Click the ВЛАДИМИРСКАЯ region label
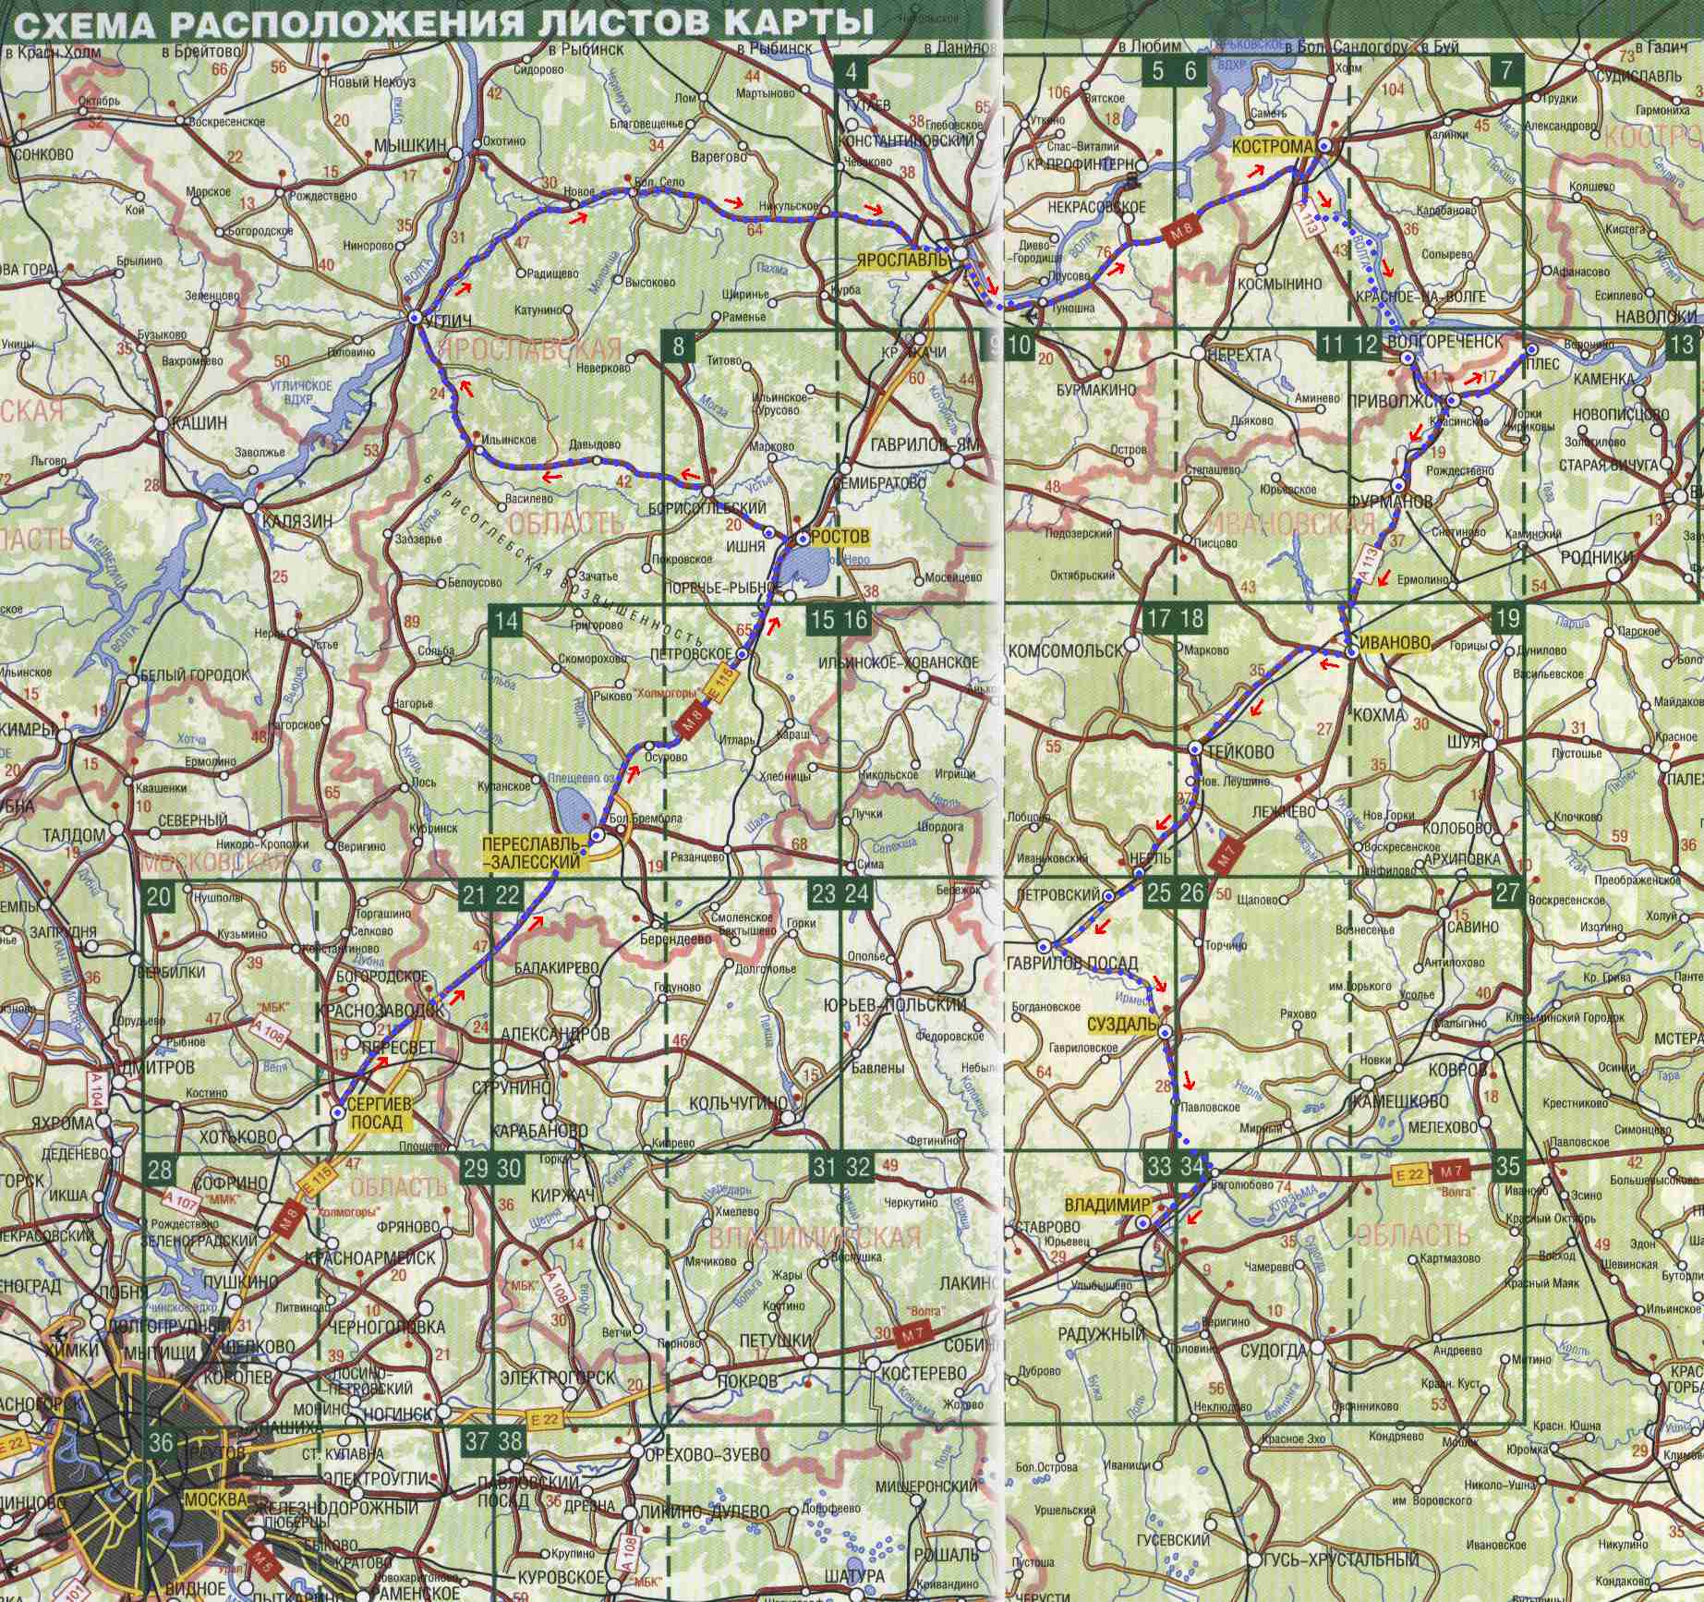This screenshot has width=1704, height=1602. (x=816, y=1237)
